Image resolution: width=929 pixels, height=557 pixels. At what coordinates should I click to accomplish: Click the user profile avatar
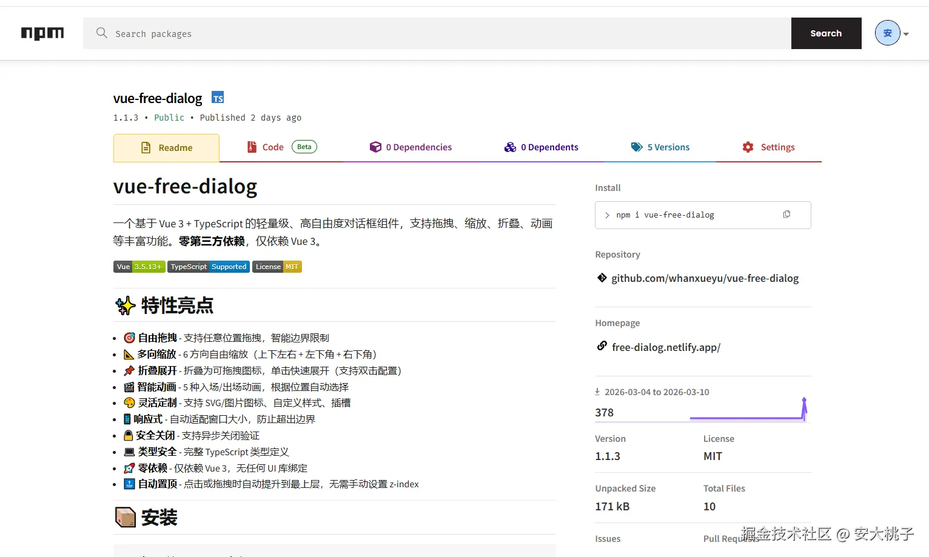[887, 33]
